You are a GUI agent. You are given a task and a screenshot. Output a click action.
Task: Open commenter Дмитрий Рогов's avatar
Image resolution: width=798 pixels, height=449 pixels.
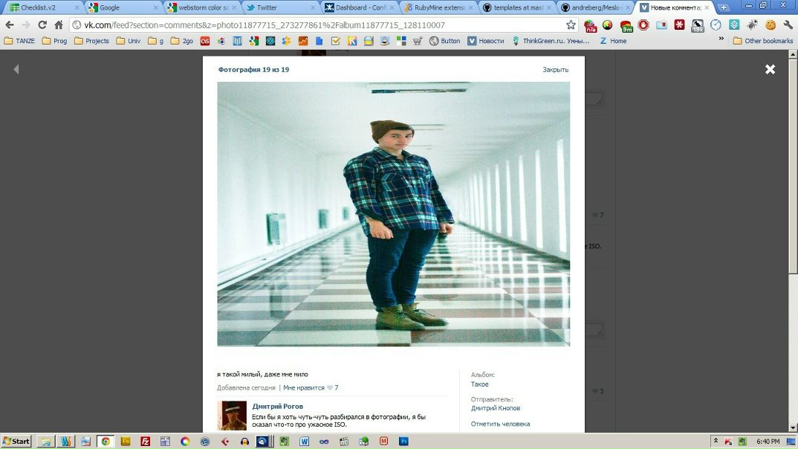tap(232, 416)
